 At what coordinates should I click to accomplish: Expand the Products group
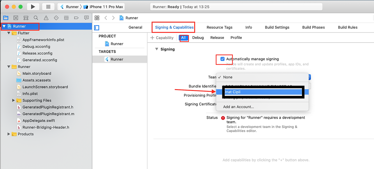[x=9, y=134]
